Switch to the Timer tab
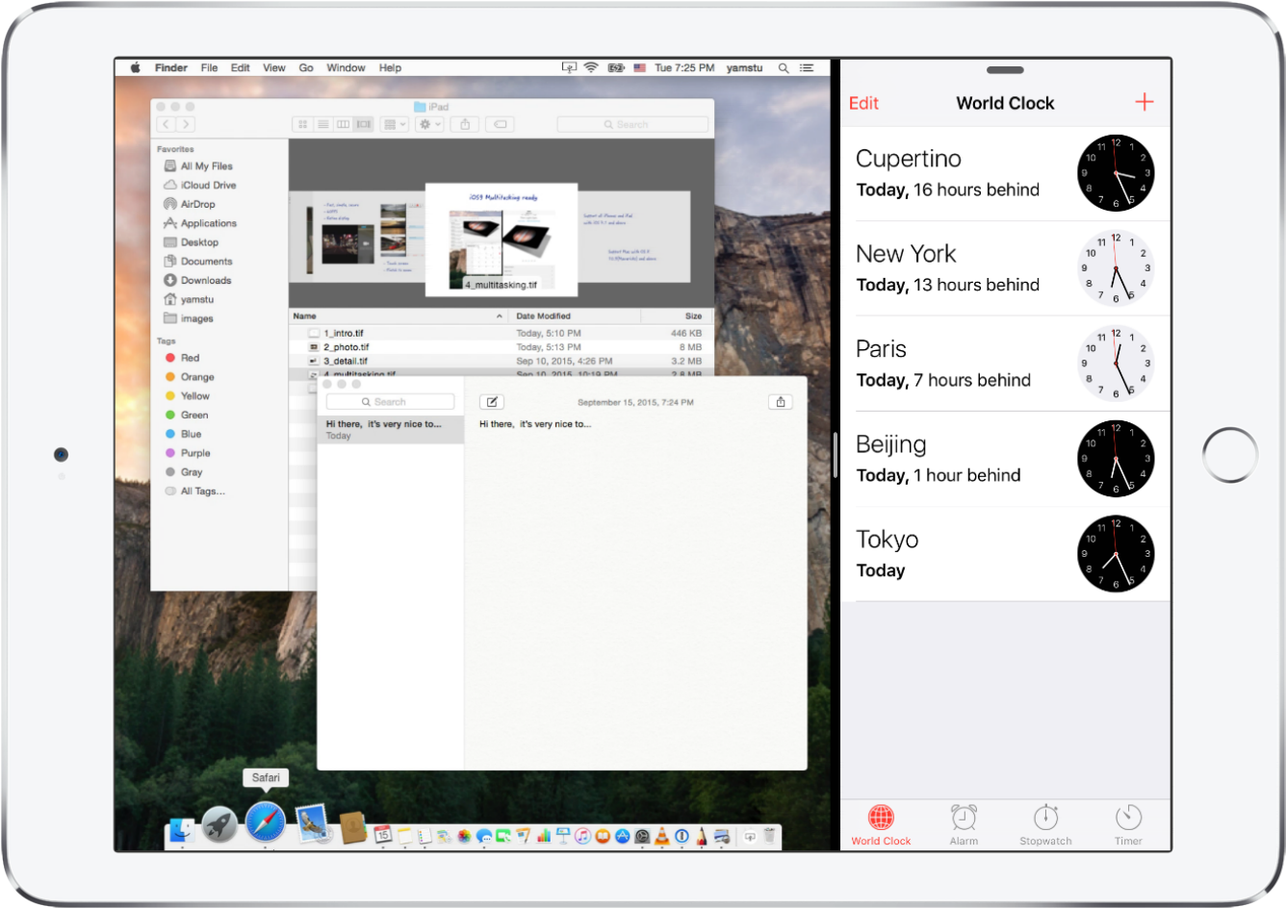Screen dimensions: 1286x908 (1128, 824)
